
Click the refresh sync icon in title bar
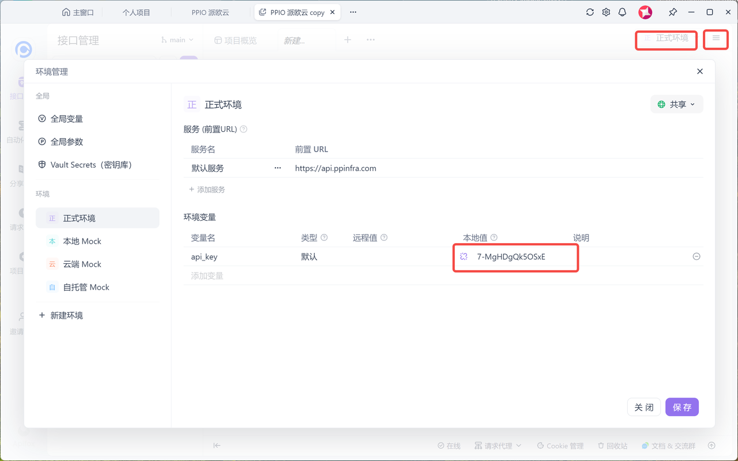click(x=590, y=12)
